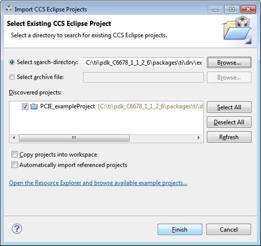The width and height of the screenshot is (261, 246).
Task: Click the Deselect All button
Action: [x=229, y=122]
